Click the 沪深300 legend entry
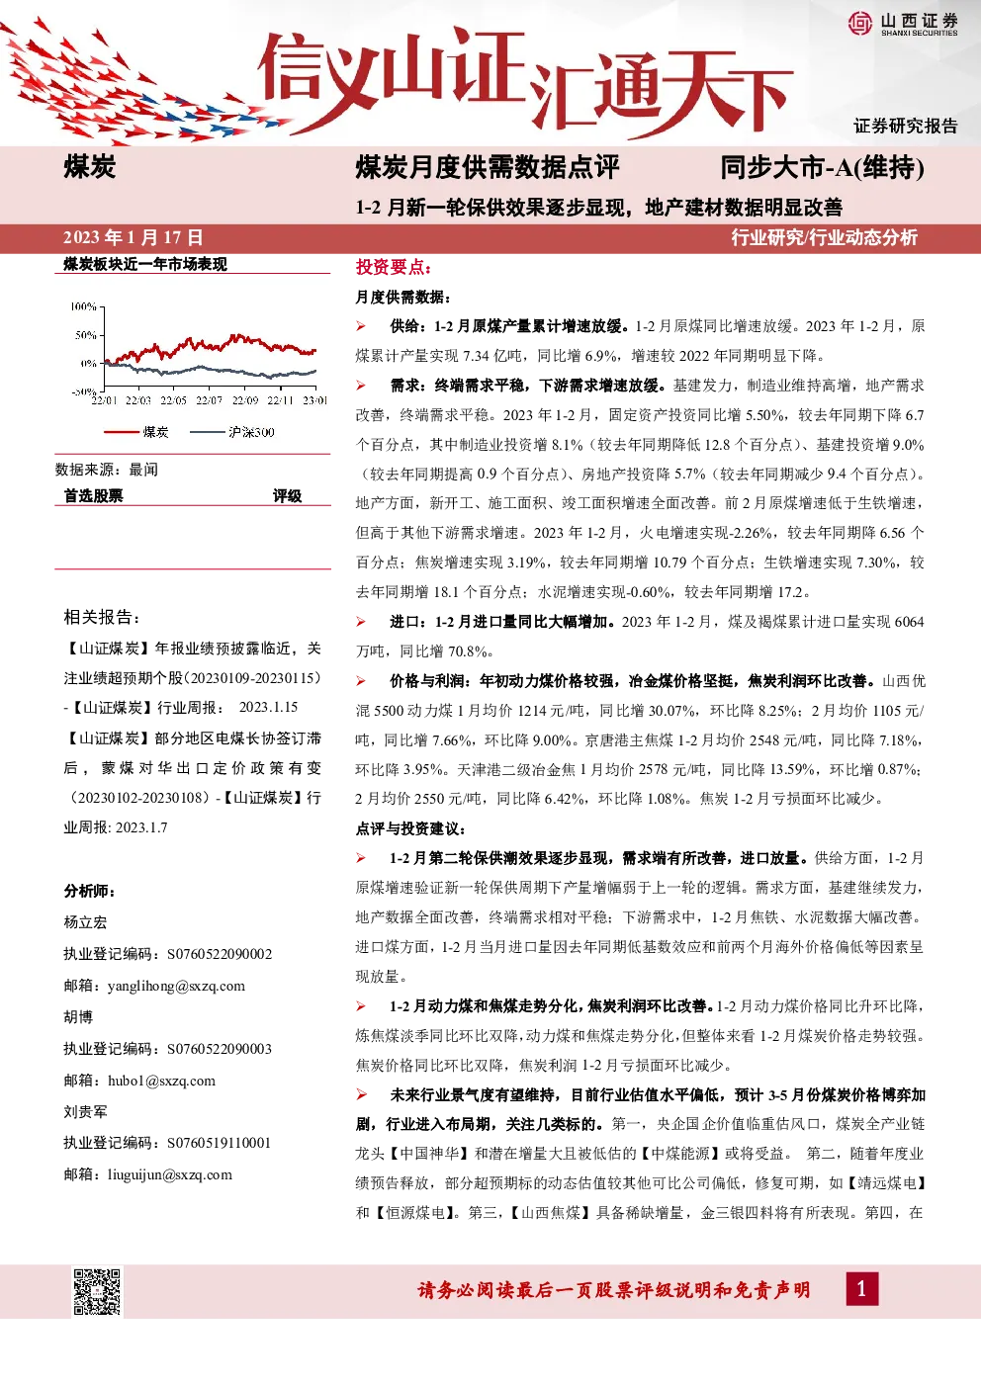This screenshot has height=1387, width=981. (231, 432)
